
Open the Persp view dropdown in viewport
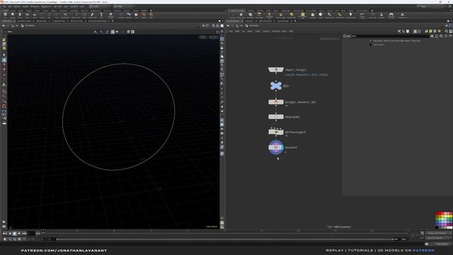[x=203, y=38]
